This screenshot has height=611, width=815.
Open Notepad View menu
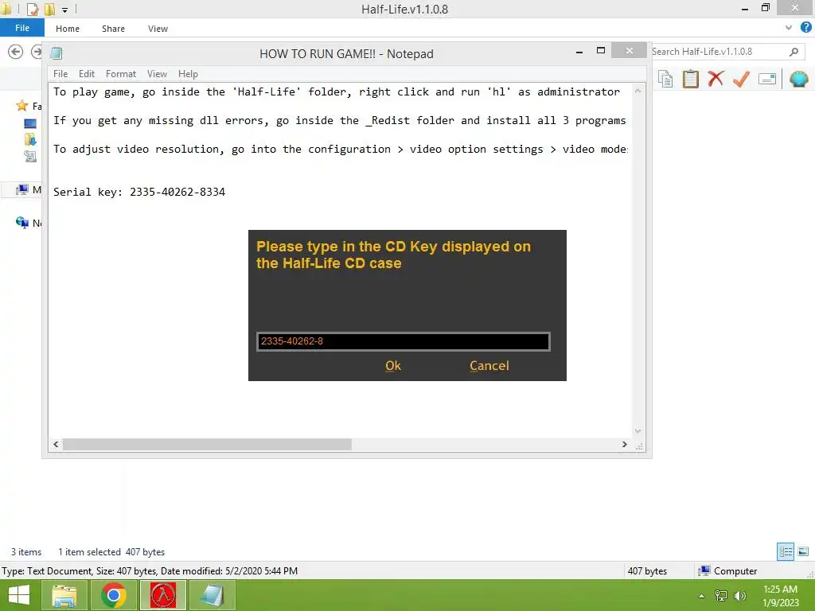(x=157, y=74)
